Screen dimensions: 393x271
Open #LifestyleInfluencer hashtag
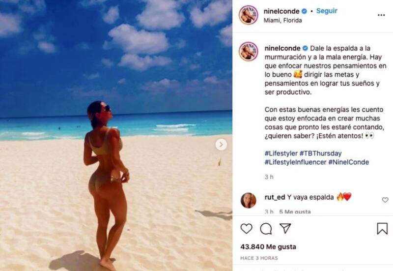[296, 162]
